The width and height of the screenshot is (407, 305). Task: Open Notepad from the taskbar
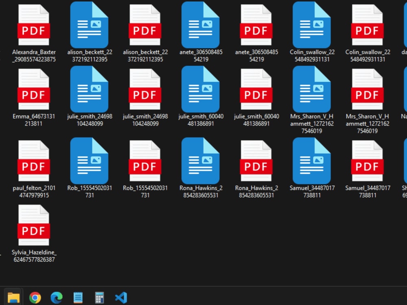point(78,298)
